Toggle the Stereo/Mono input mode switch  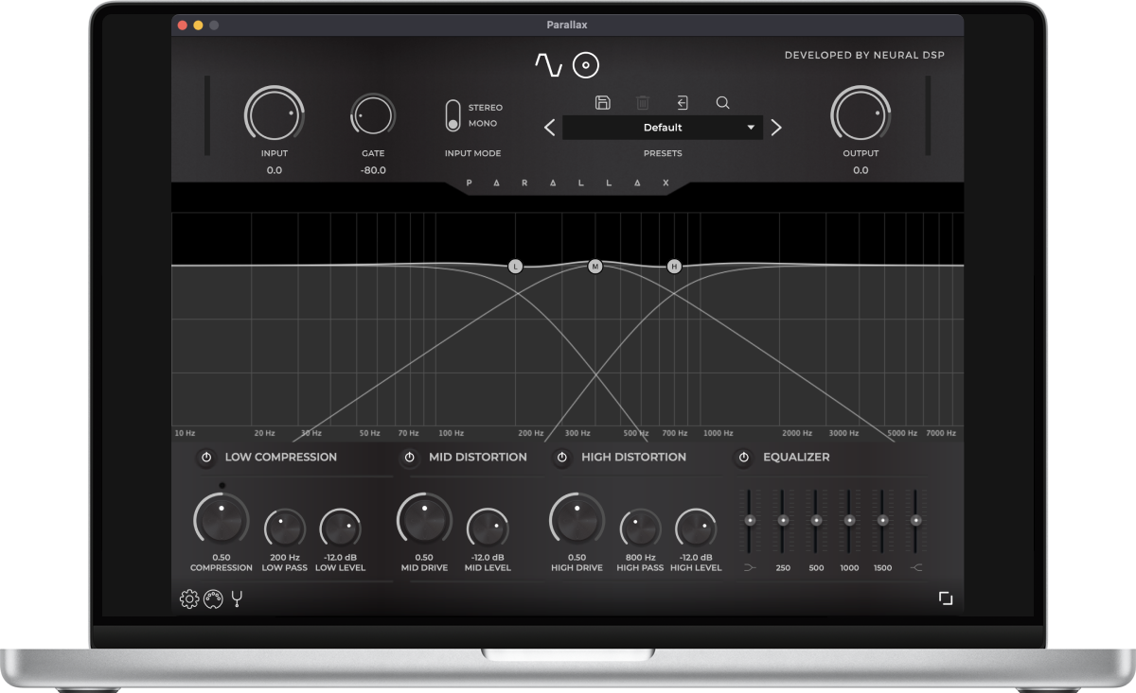pyautogui.click(x=453, y=115)
